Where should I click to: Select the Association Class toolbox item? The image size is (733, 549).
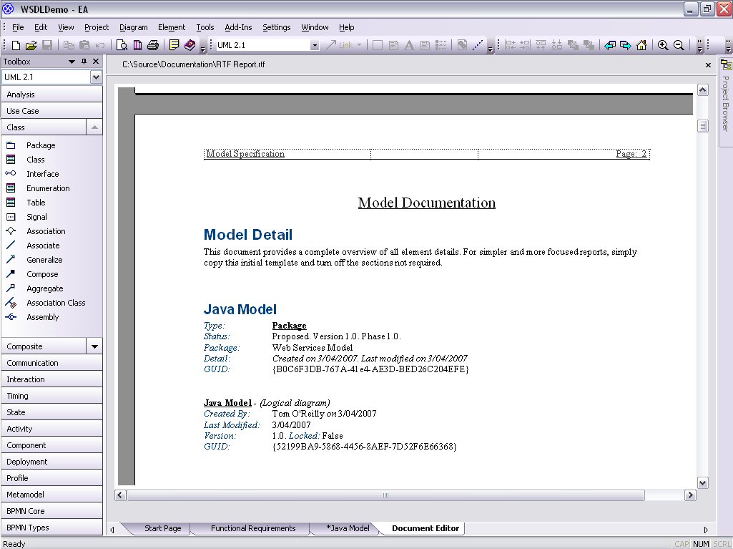click(x=56, y=303)
